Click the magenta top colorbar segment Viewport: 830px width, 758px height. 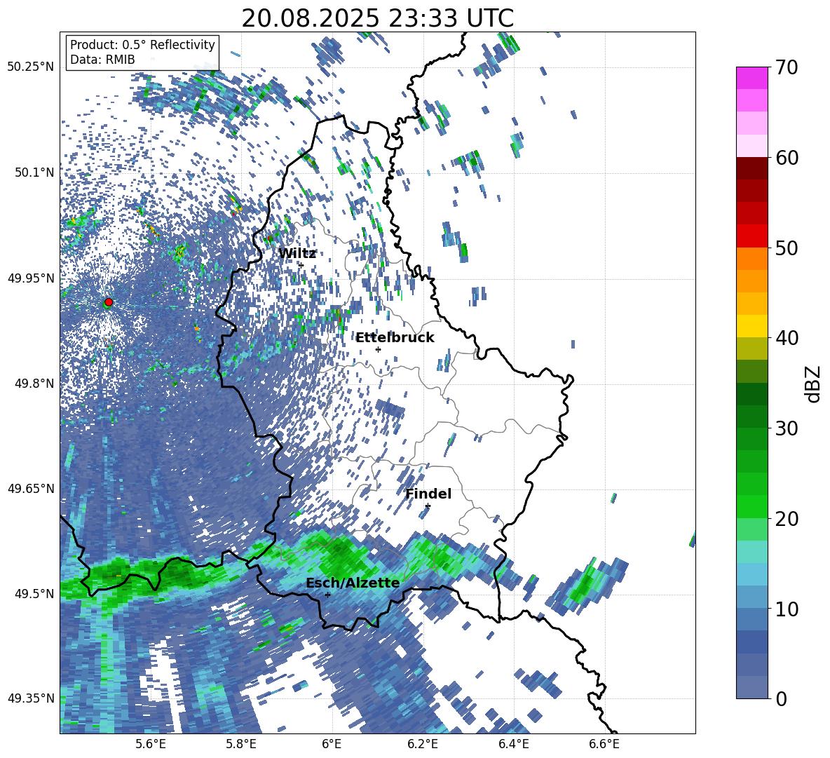tap(751, 78)
